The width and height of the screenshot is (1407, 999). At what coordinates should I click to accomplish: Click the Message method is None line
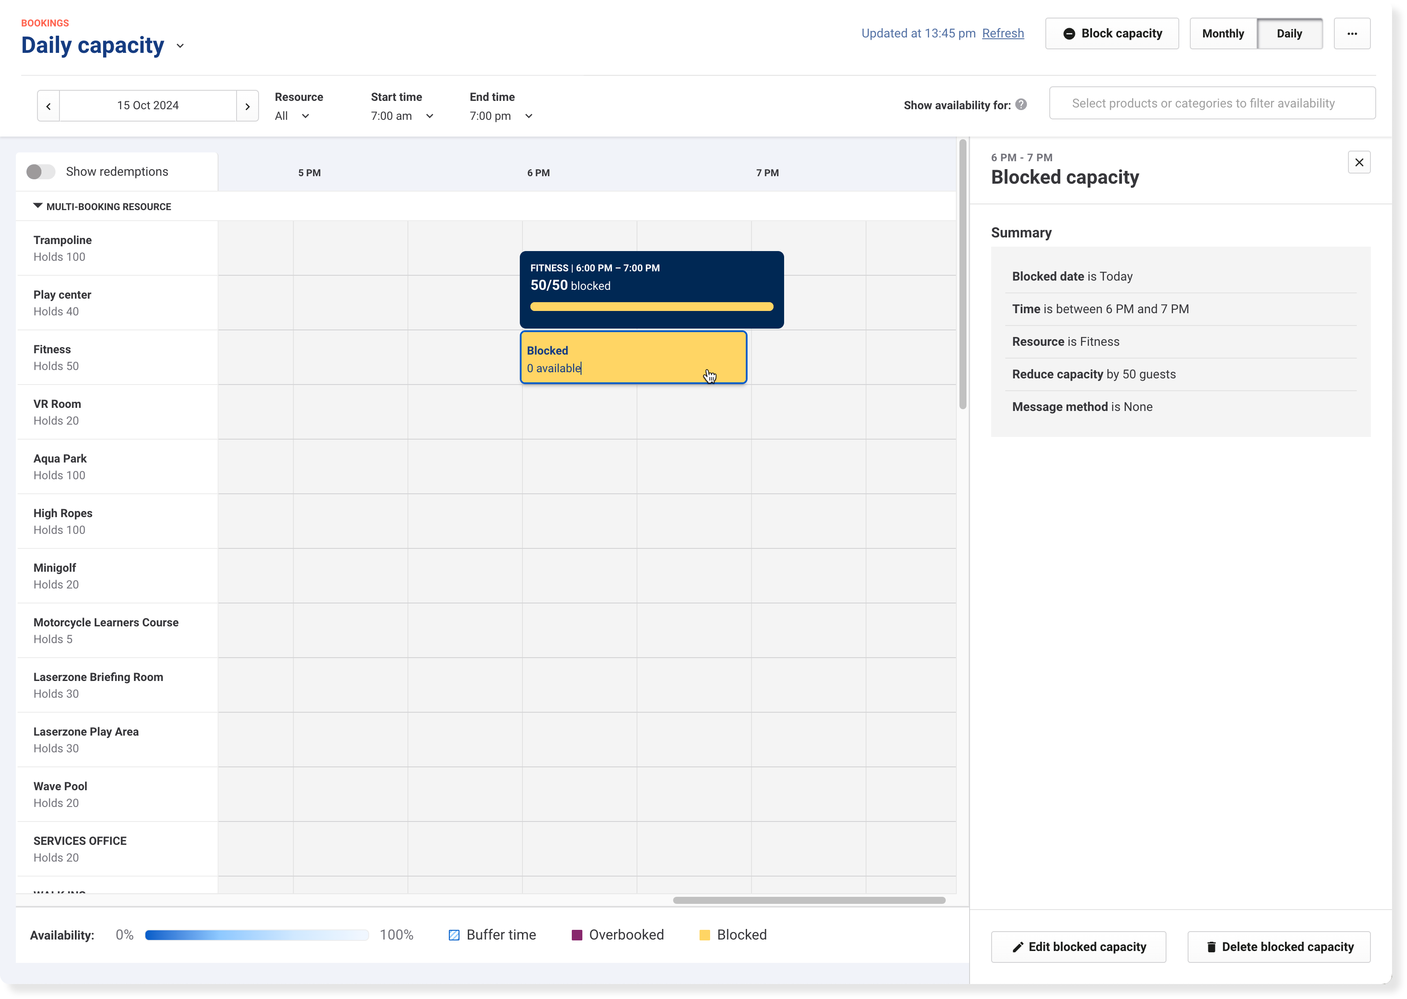click(x=1082, y=407)
